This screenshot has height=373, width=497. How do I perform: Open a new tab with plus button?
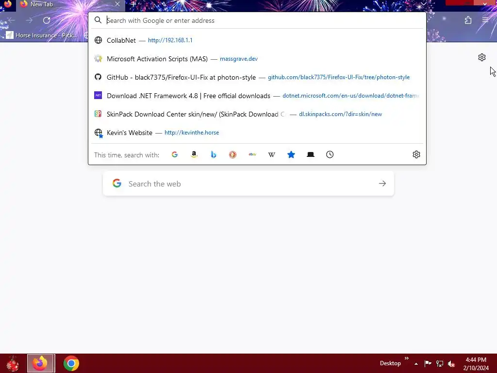133,4
